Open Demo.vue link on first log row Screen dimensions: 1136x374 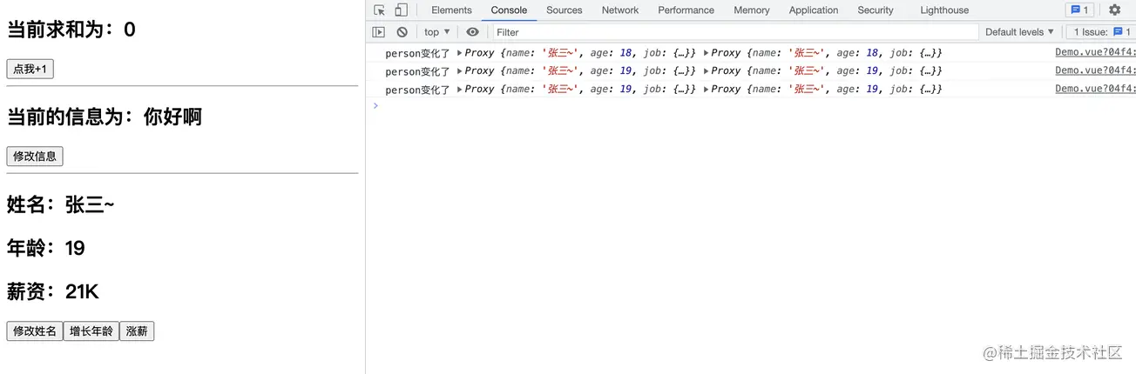point(1095,52)
